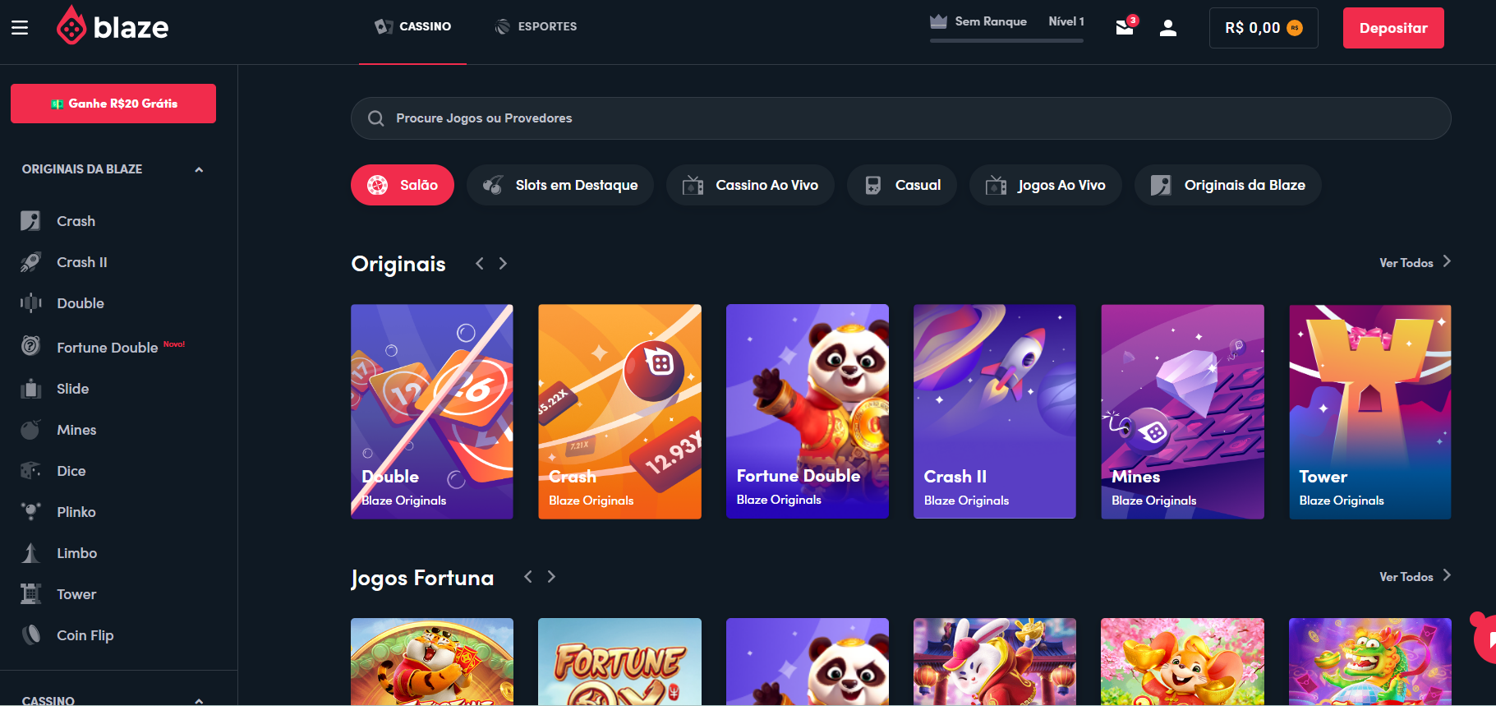Viewport: 1496px width, 706px height.
Task: Click the Limbo icon in sidebar
Action: point(30,553)
